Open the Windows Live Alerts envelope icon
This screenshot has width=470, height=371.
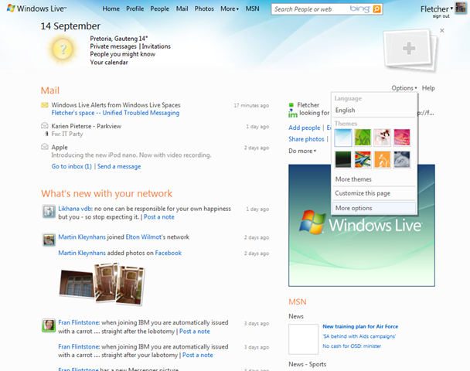point(46,104)
